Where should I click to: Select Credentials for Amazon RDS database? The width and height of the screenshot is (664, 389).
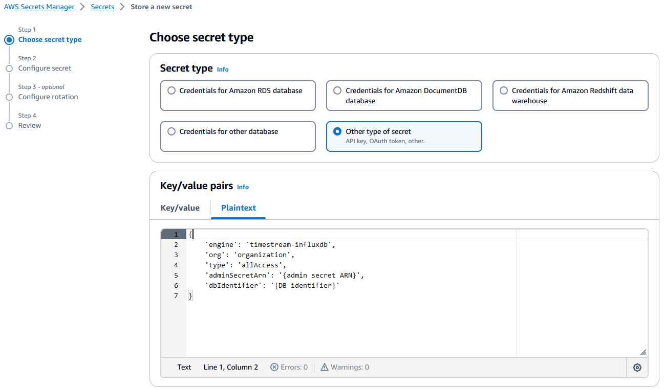pyautogui.click(x=172, y=90)
